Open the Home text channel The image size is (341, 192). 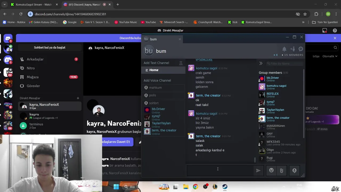163,70
